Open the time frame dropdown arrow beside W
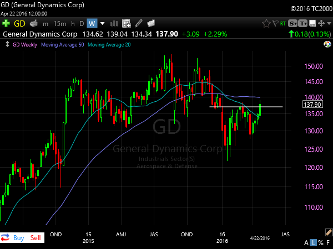Screen dimensions: 333x249 [x=102, y=23]
